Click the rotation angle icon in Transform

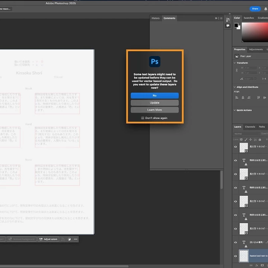242,79
